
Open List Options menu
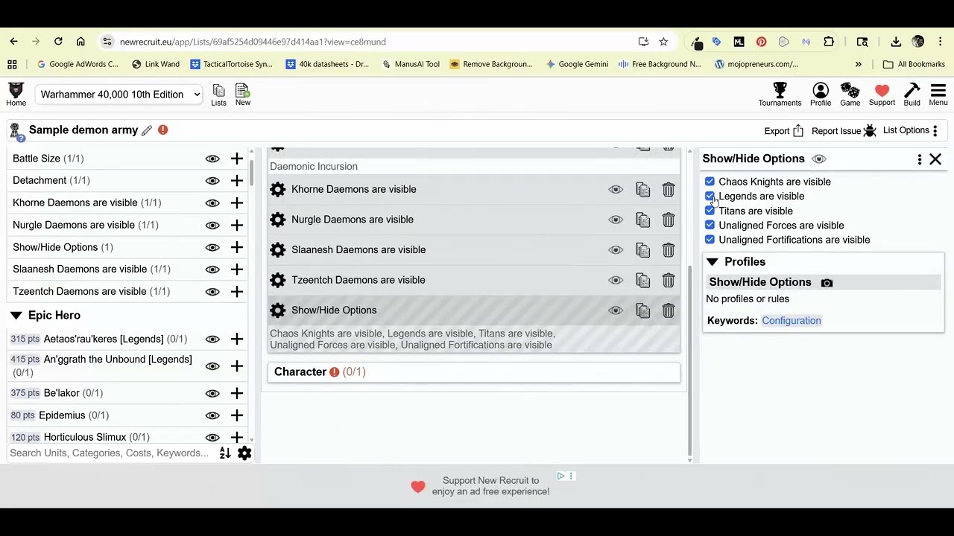point(911,130)
